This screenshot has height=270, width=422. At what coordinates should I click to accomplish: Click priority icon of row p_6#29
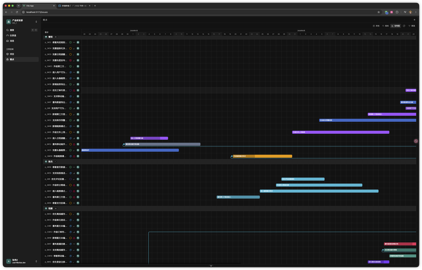[74, 72]
